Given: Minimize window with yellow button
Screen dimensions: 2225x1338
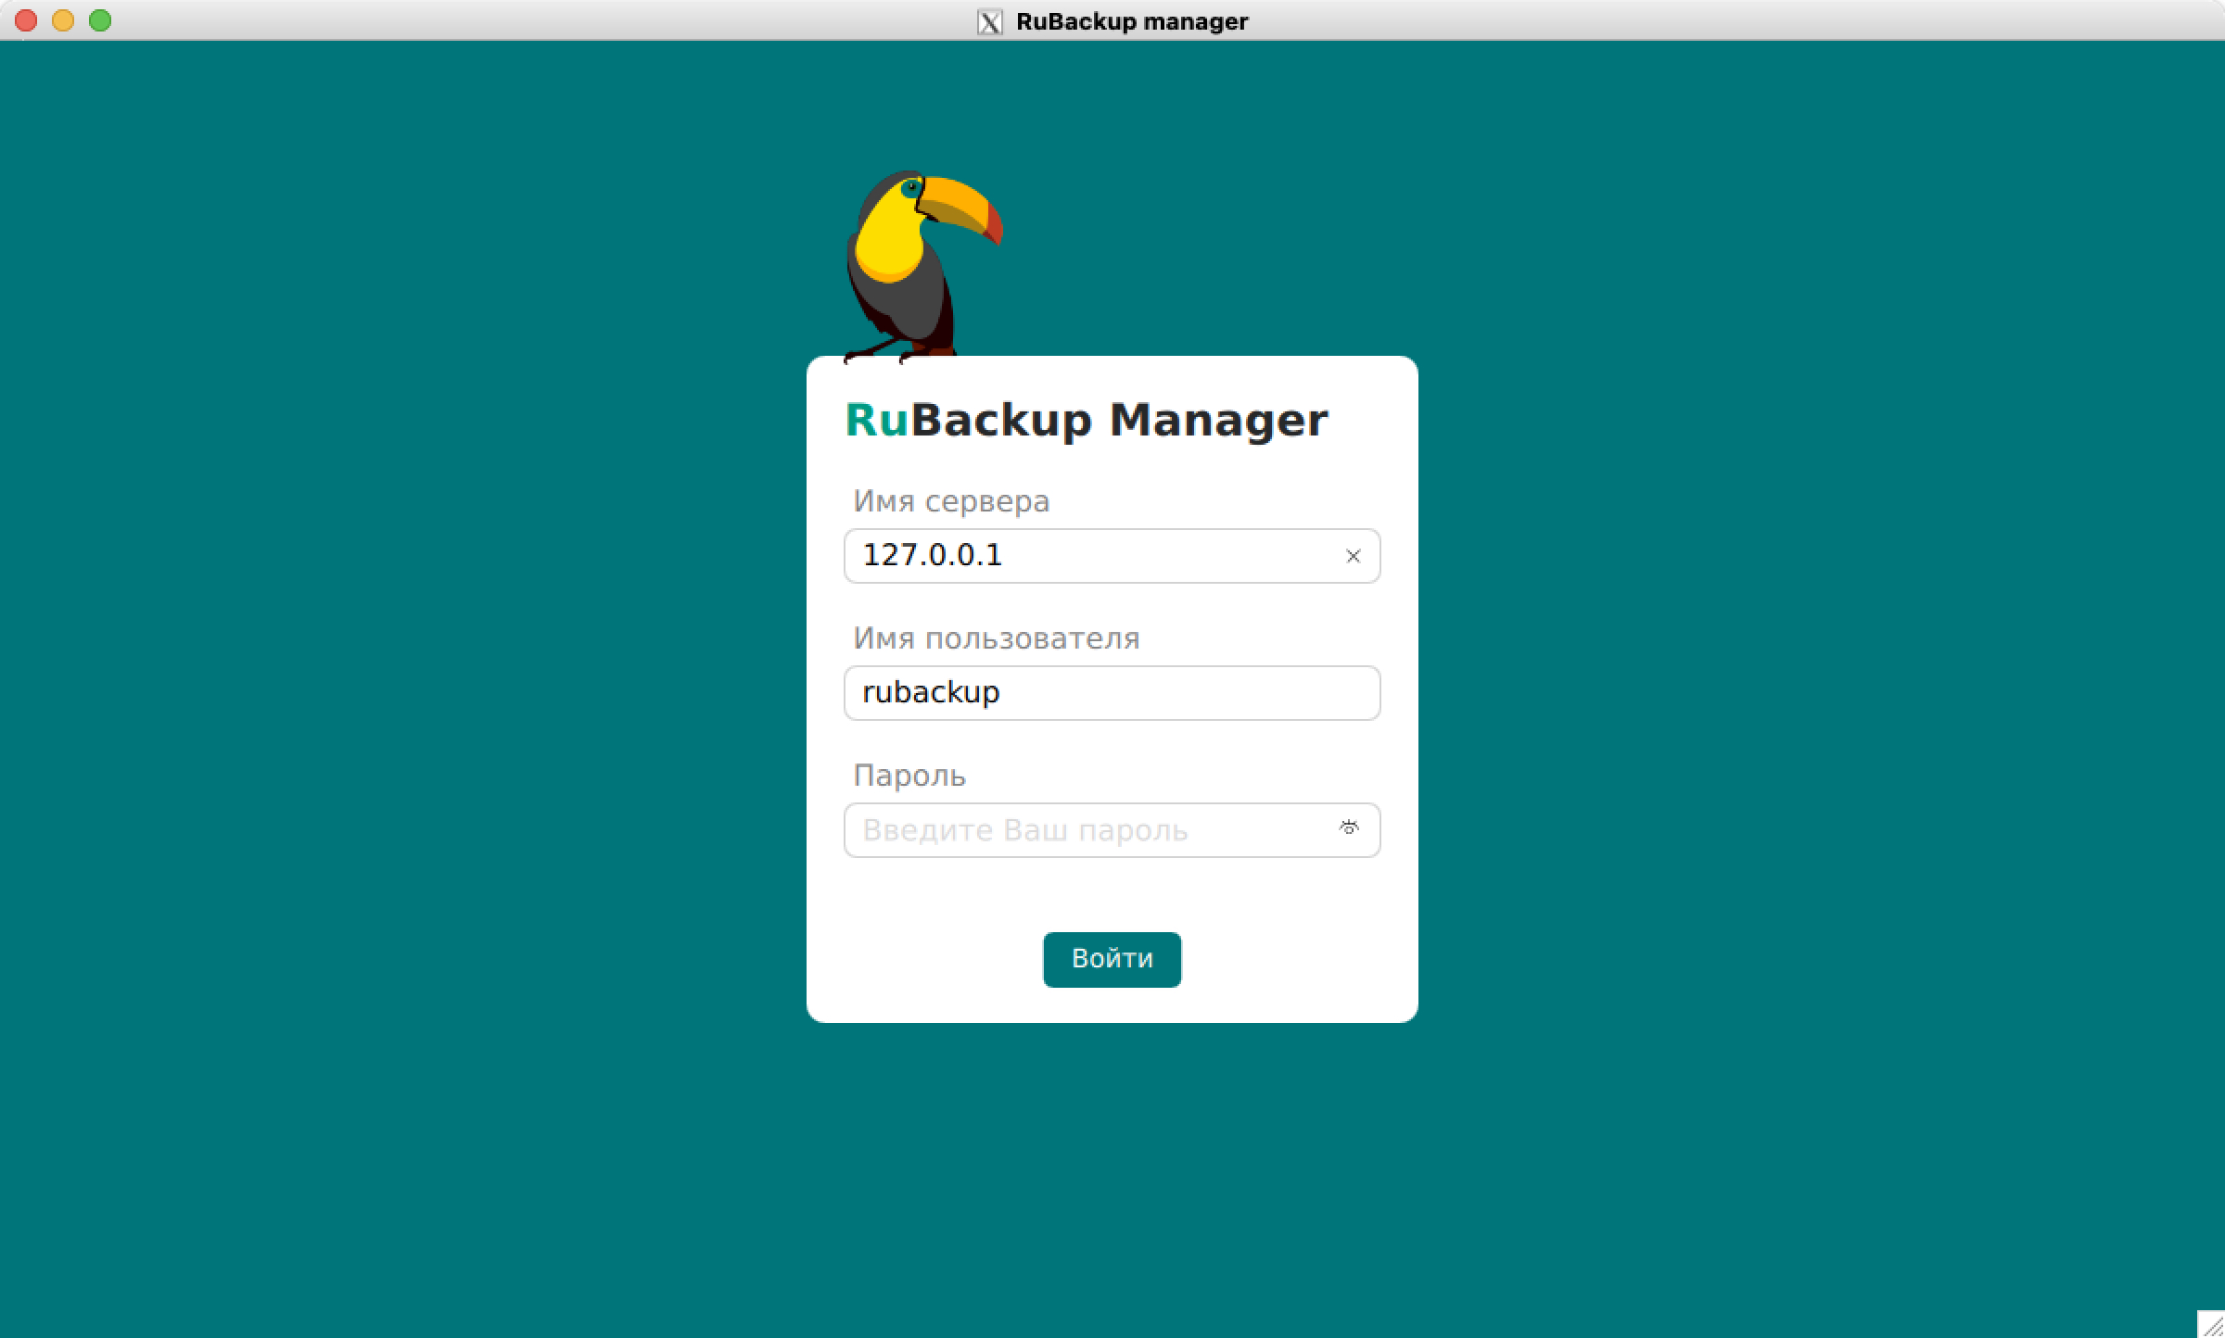Looking at the screenshot, I should click(x=63, y=20).
